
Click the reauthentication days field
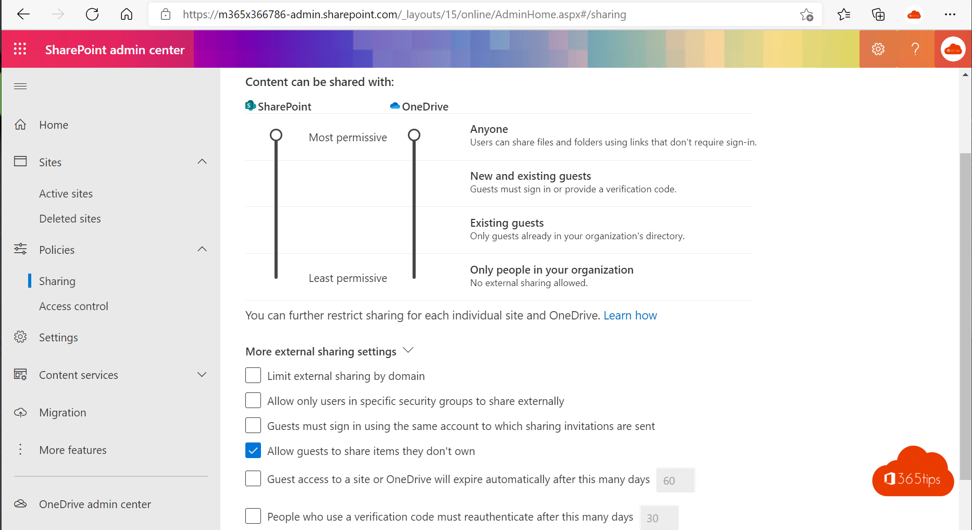tap(659, 518)
